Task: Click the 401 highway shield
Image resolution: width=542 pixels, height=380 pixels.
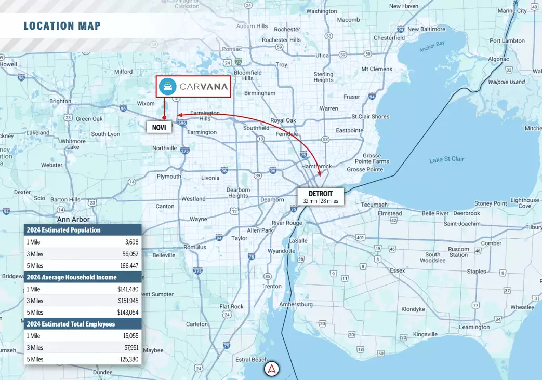Action: point(360,238)
